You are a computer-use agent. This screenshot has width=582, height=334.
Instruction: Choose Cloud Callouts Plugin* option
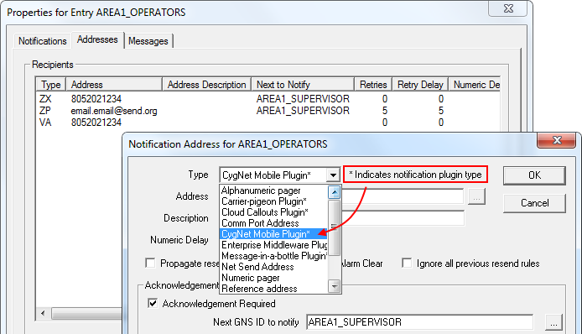coord(274,212)
